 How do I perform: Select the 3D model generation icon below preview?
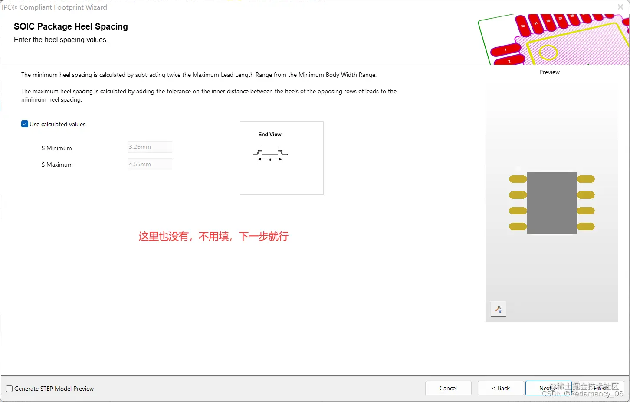(498, 309)
